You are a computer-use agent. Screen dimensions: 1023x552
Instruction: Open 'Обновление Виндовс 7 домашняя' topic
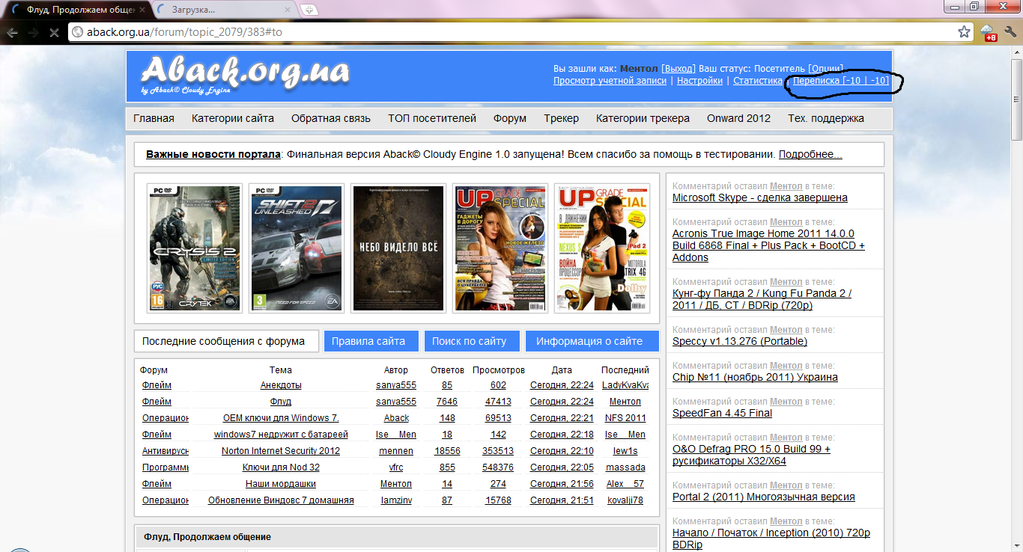(281, 500)
